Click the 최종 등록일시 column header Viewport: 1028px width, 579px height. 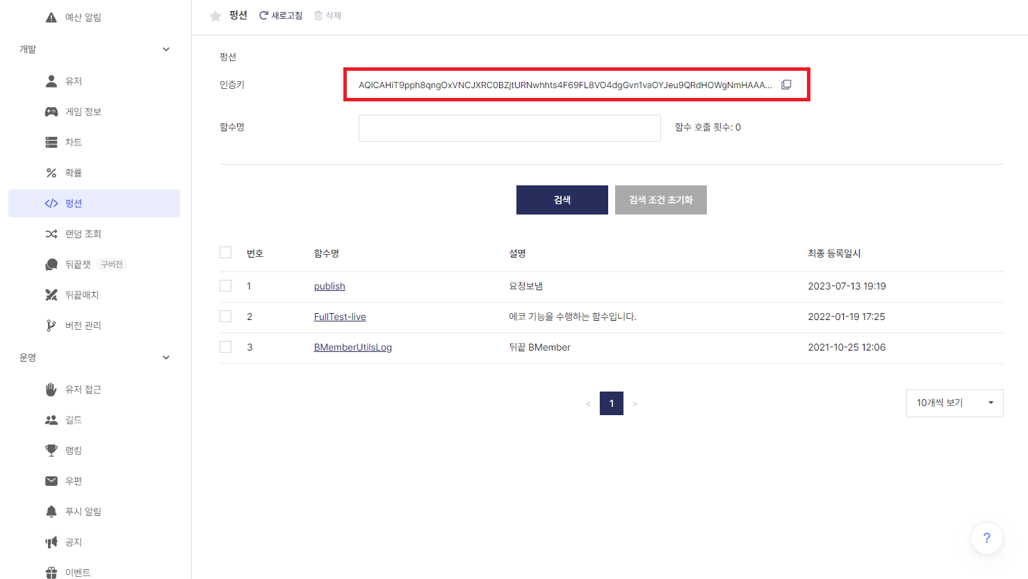tap(834, 253)
